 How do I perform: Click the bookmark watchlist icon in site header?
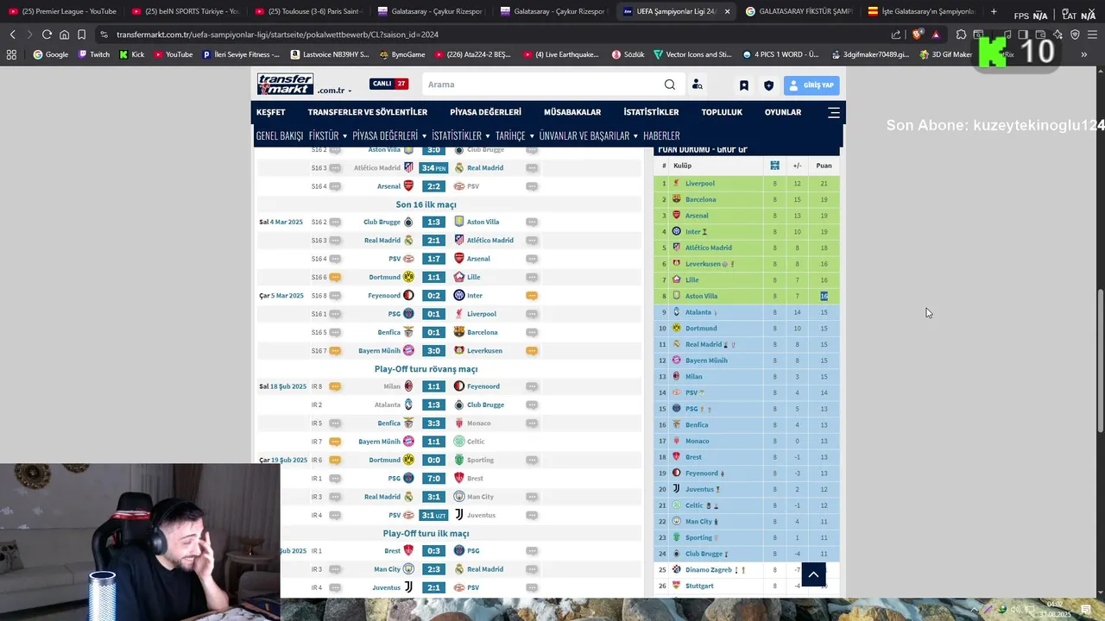click(x=743, y=85)
